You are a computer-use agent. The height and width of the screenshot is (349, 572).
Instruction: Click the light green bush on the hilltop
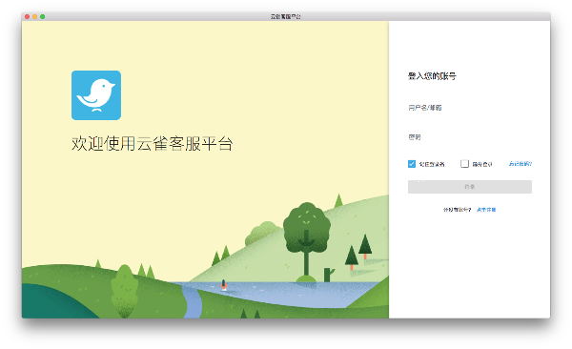[x=261, y=232]
